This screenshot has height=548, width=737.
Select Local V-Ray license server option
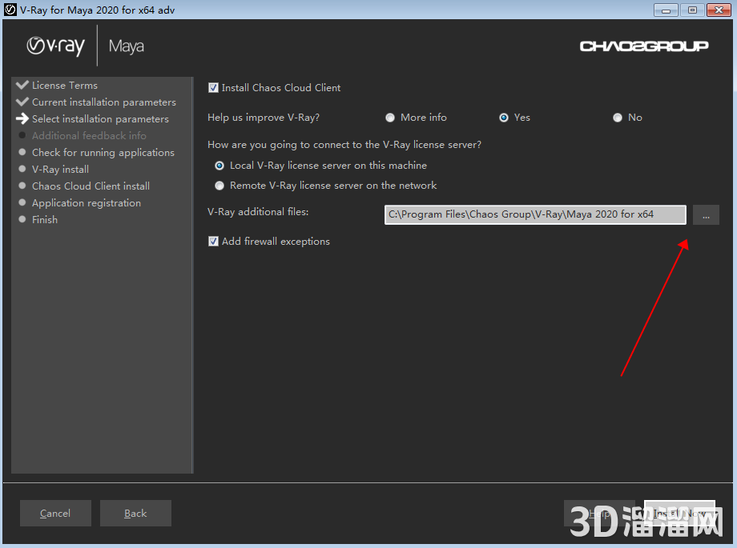[219, 166]
